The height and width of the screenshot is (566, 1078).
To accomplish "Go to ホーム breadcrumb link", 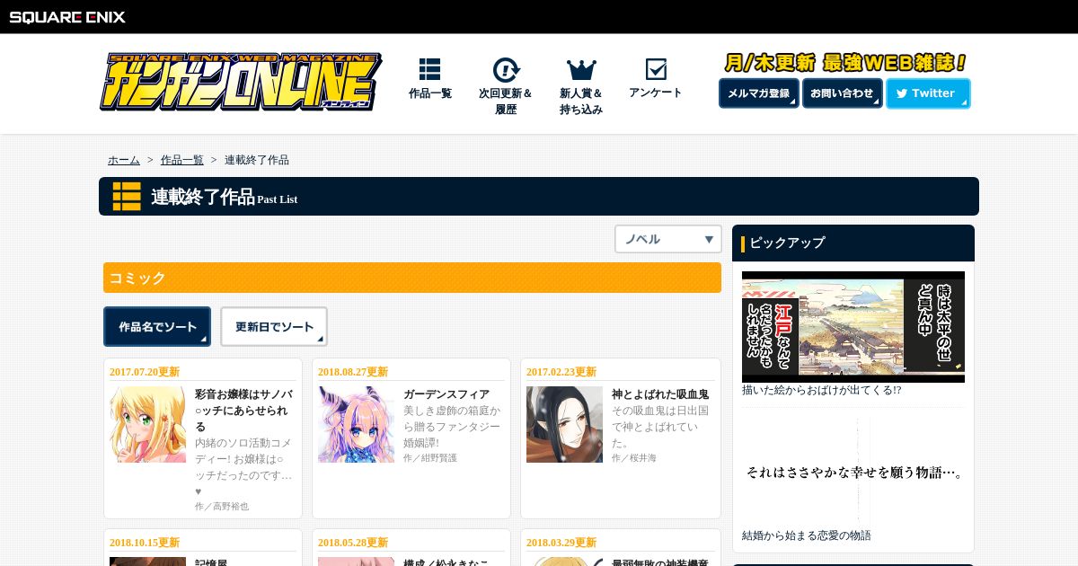I will pos(124,160).
